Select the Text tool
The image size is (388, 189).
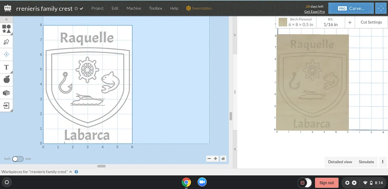pyautogui.click(x=6, y=67)
